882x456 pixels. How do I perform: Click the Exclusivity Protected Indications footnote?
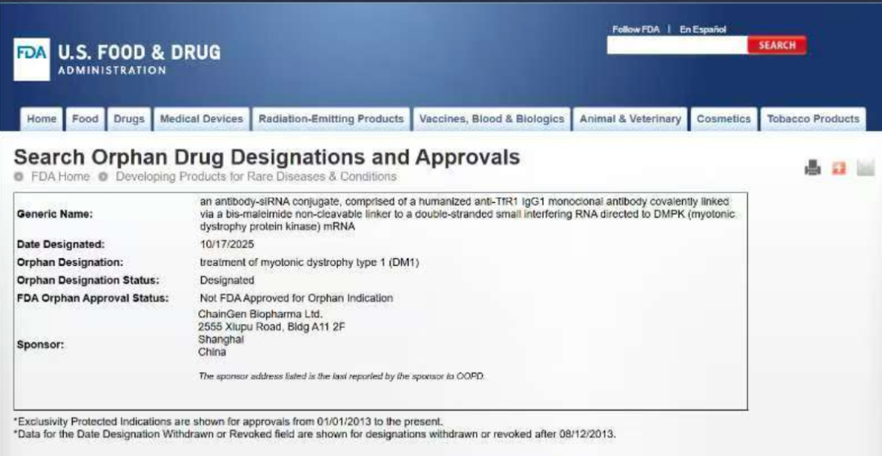(229, 421)
